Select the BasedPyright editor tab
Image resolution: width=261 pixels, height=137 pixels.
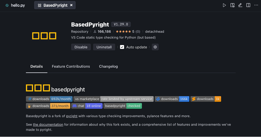[55, 5]
